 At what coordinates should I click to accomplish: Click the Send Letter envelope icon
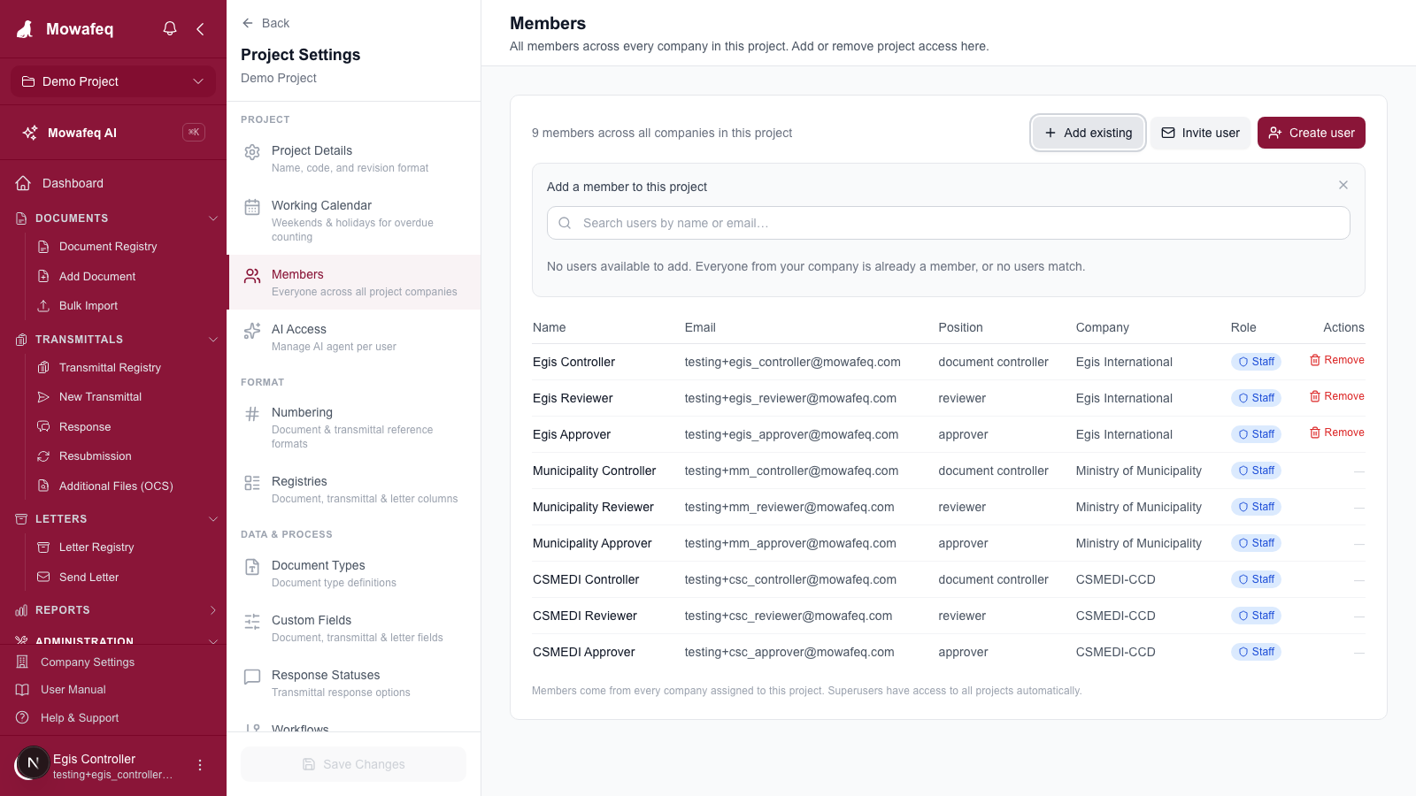click(43, 578)
